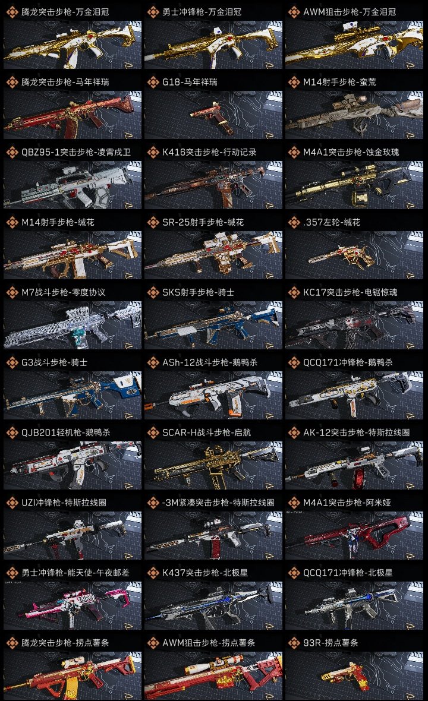Viewport: 428px width, 701px height.
Task: Click the diamond icon beside 93R-捞点薯条
Action: point(294,642)
